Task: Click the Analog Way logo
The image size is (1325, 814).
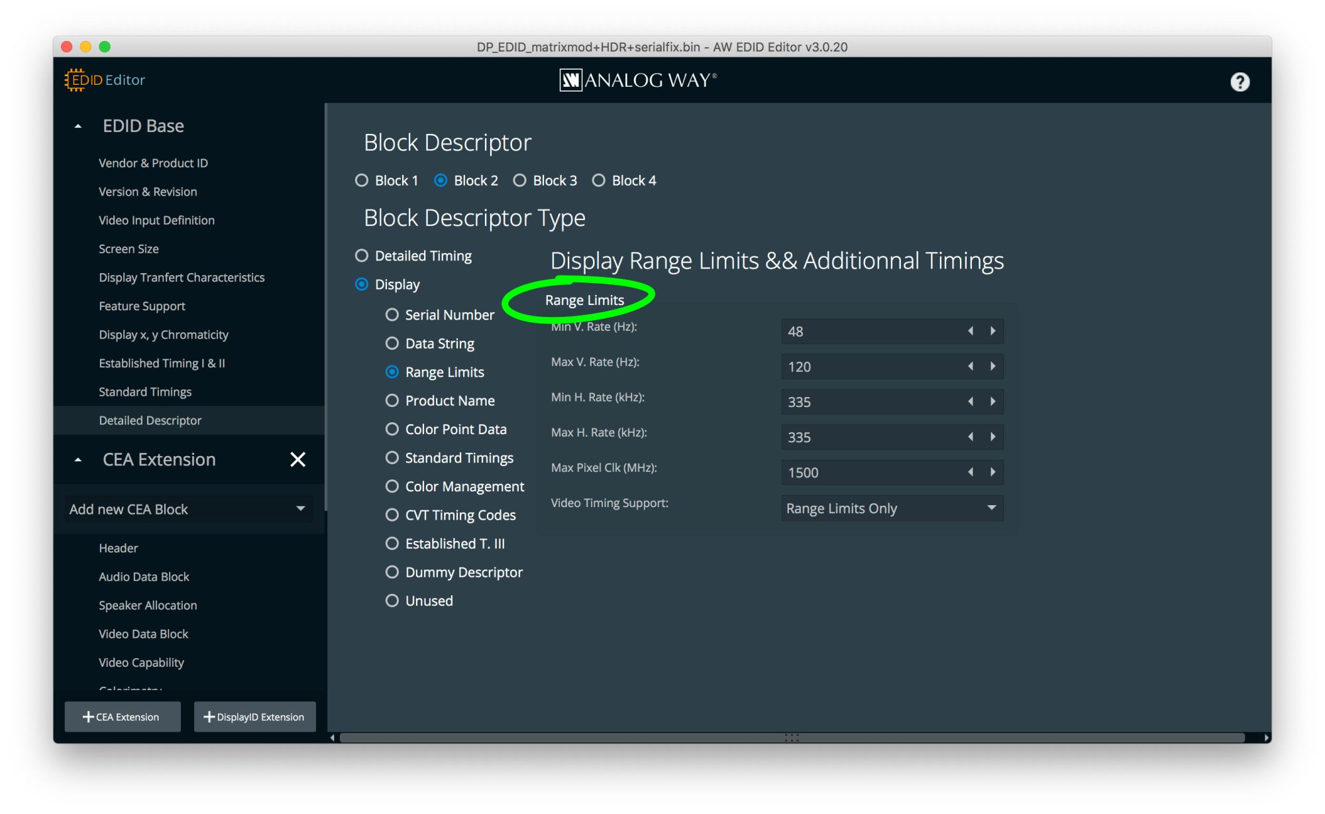Action: (x=638, y=80)
